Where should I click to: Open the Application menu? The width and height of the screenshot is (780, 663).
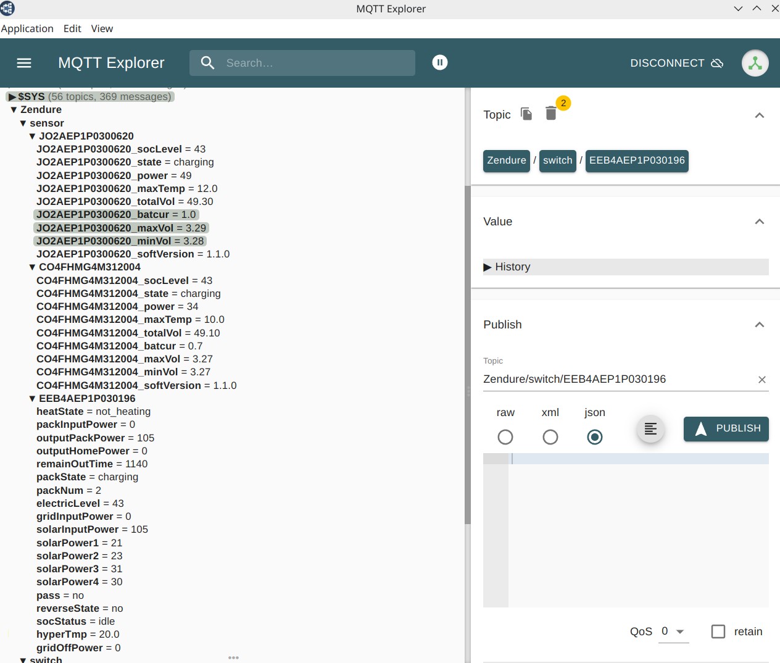click(27, 28)
